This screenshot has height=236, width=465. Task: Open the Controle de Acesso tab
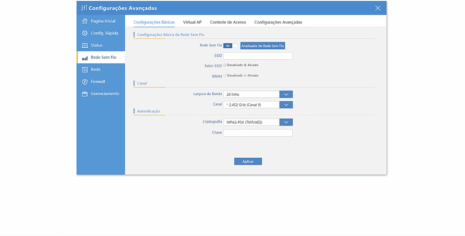228,22
